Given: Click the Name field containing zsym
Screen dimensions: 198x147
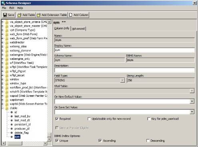Looking at the screenshot, I should (x=124, y=40).
